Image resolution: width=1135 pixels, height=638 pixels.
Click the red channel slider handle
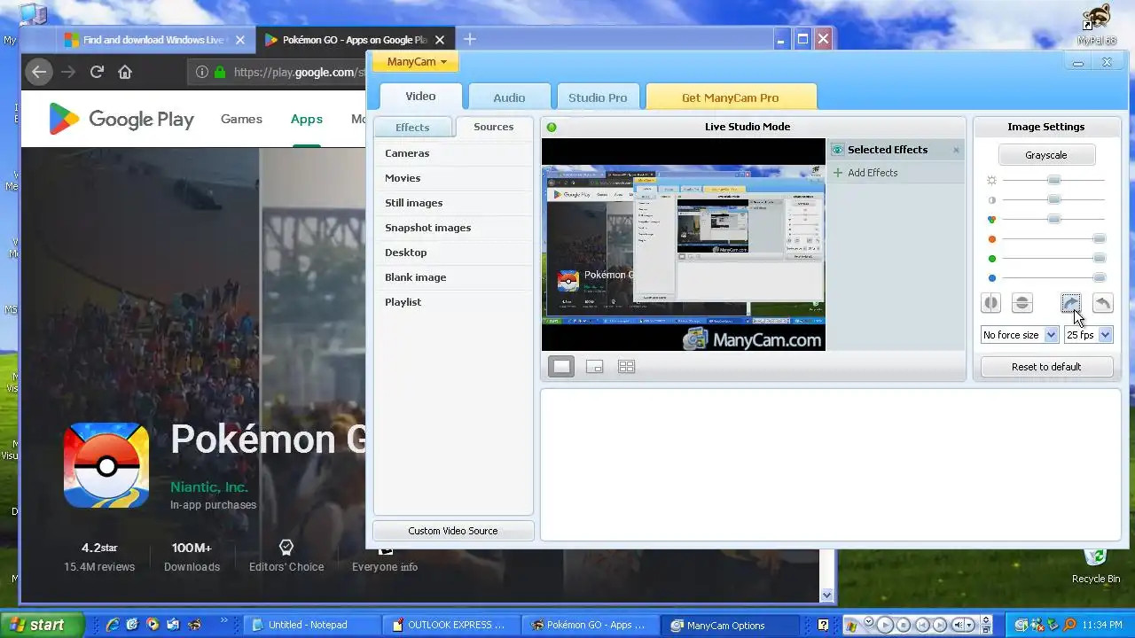(1100, 238)
